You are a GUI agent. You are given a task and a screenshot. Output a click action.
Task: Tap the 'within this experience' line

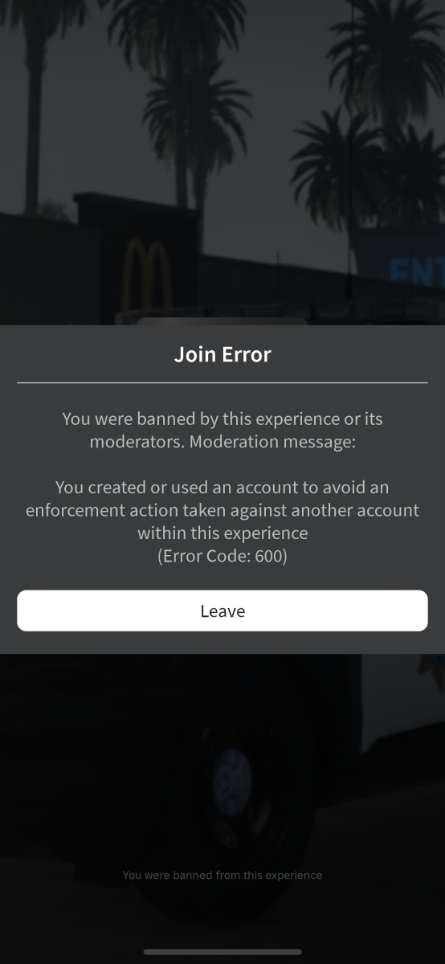(x=222, y=533)
